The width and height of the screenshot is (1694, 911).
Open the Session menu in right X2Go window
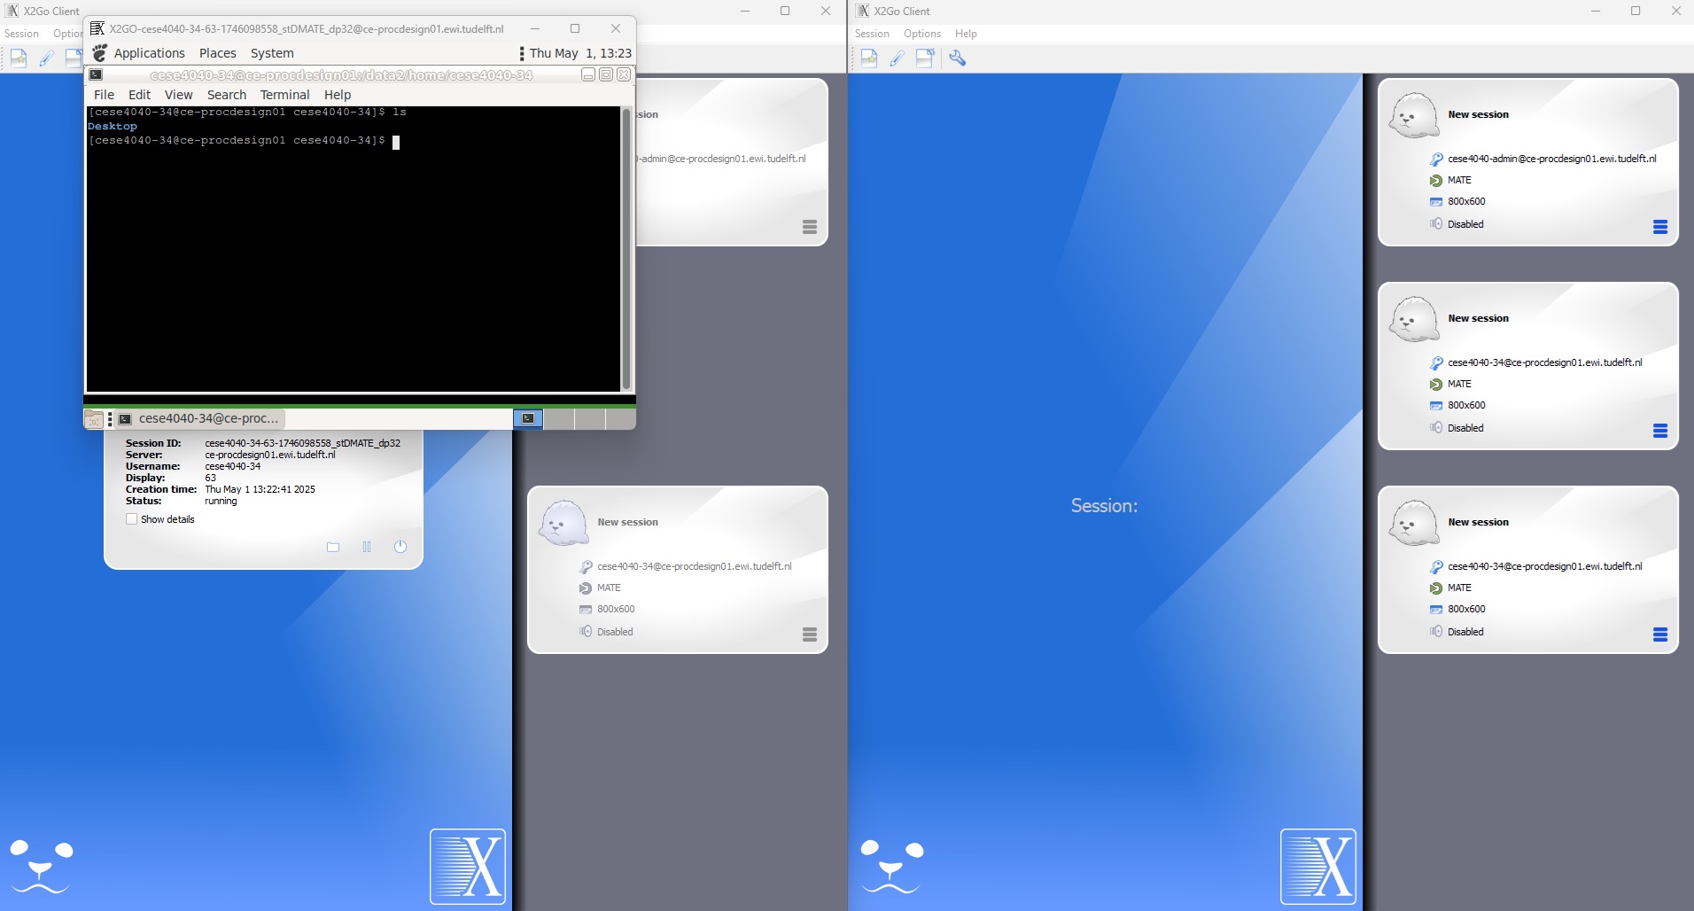(872, 34)
